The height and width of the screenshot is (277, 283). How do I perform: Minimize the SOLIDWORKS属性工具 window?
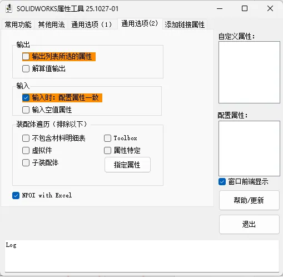220,8
